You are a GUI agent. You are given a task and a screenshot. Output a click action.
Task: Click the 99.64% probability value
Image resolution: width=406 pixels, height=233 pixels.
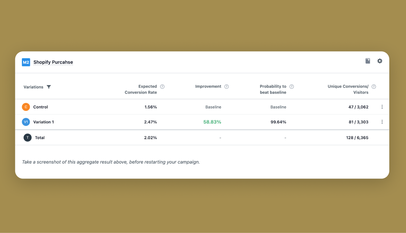278,122
